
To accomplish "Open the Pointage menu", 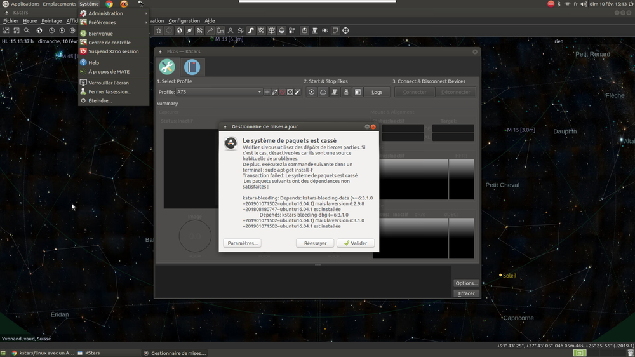I will [x=51, y=21].
